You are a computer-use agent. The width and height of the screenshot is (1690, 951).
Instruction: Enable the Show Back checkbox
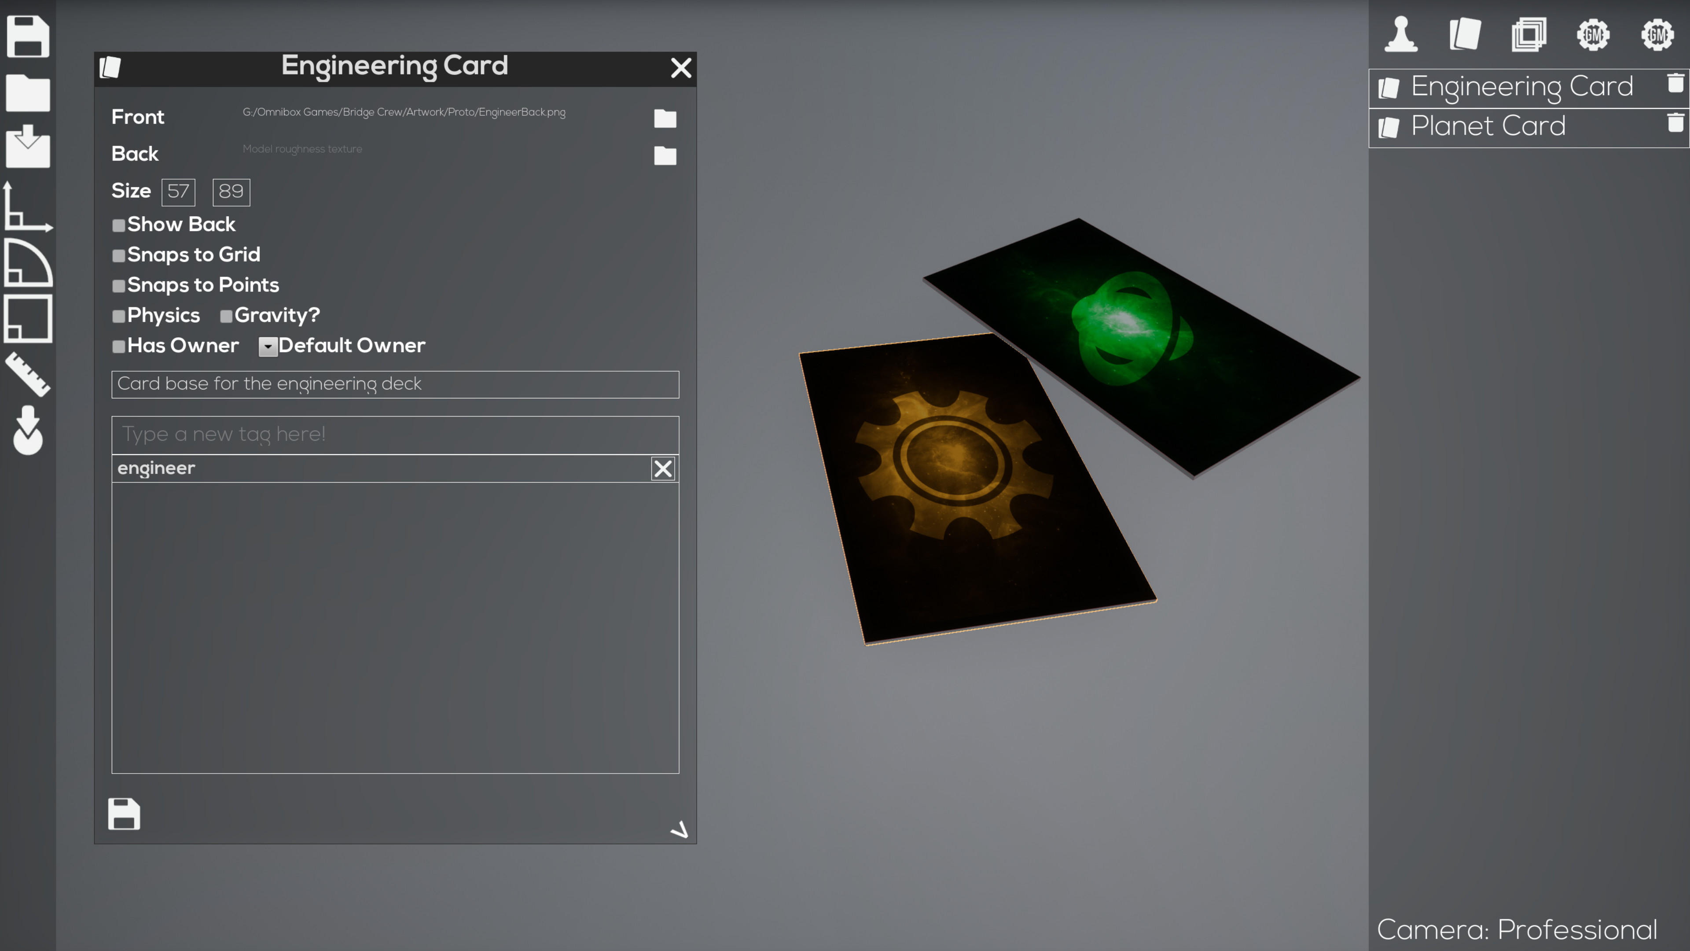118,225
